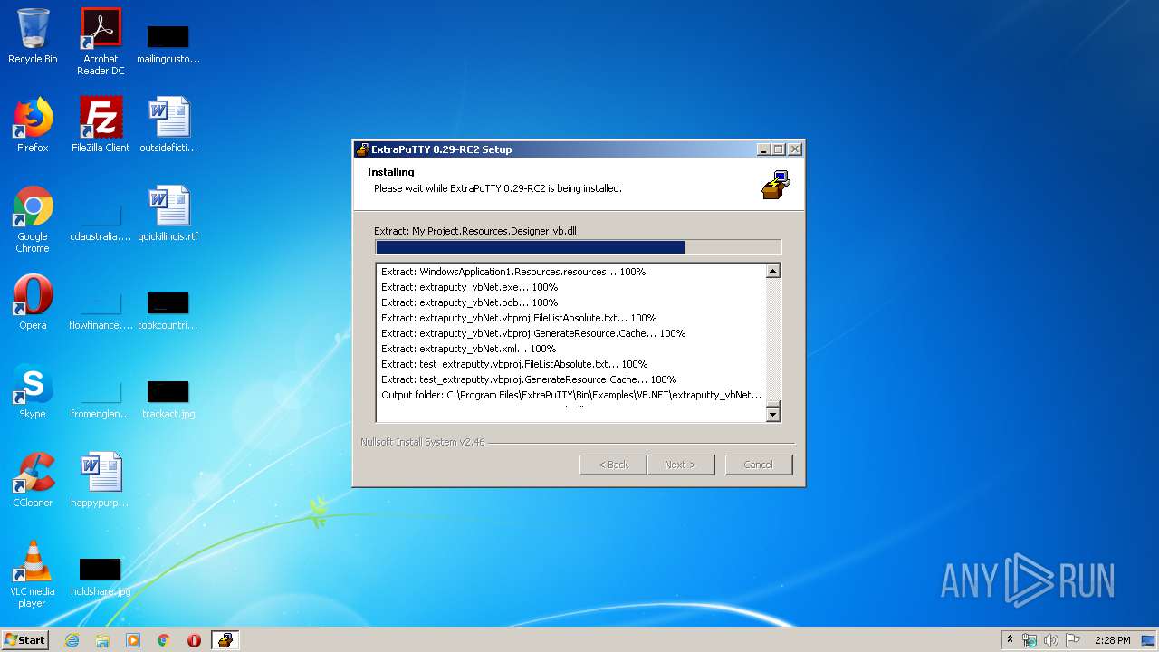Select the 'WindowsApplication1.Resources.resources' log line
Screen dimensions: 1159x652
(x=513, y=272)
